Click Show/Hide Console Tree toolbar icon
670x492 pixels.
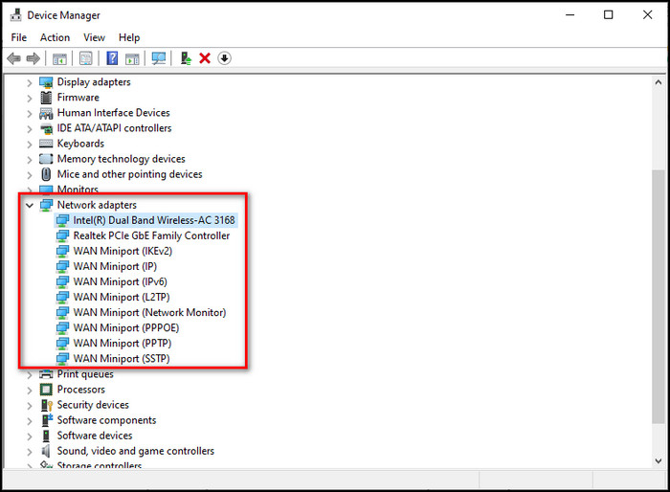[59, 58]
